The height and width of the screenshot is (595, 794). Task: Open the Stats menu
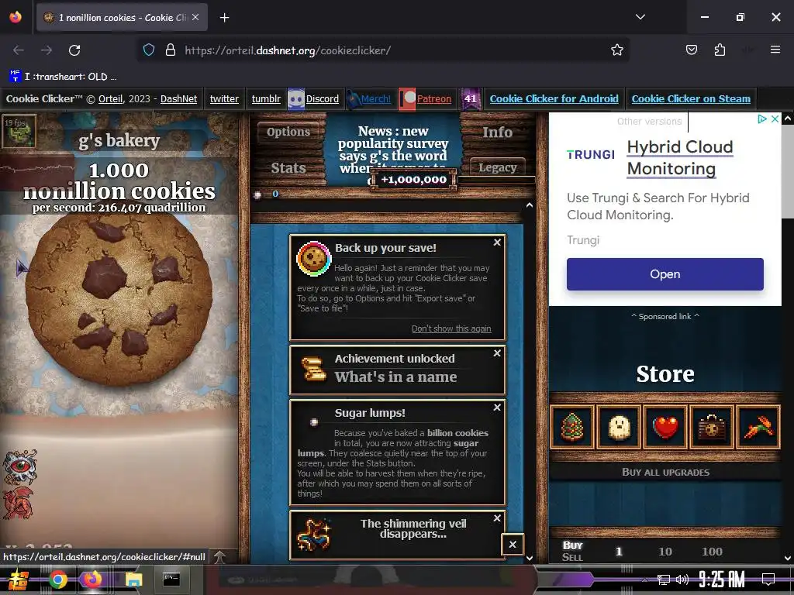[x=288, y=168]
